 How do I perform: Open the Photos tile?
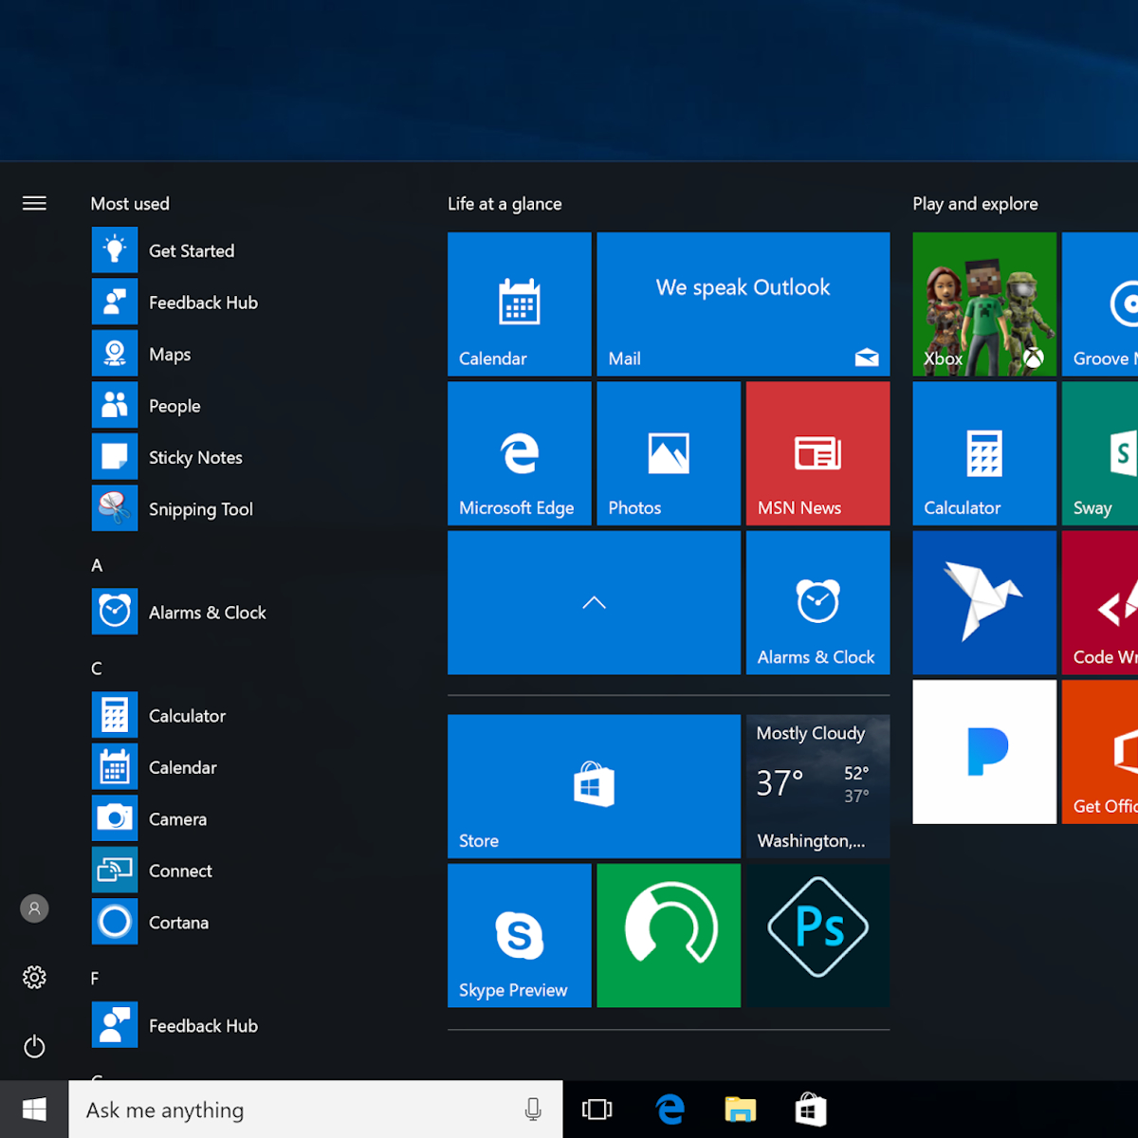click(x=669, y=453)
